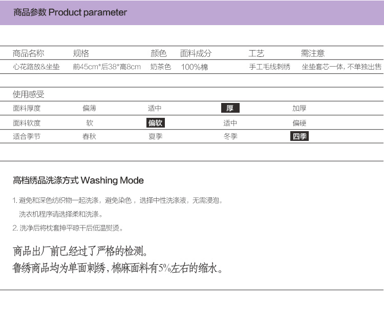Image resolution: width=384 pixels, height=311 pixels.
Task: Click the 手工毛线刺绣 craft value
Action: pyautogui.click(x=269, y=67)
